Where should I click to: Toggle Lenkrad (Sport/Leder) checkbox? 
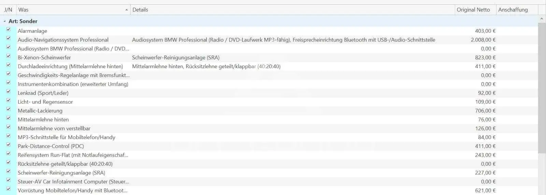coord(9,91)
